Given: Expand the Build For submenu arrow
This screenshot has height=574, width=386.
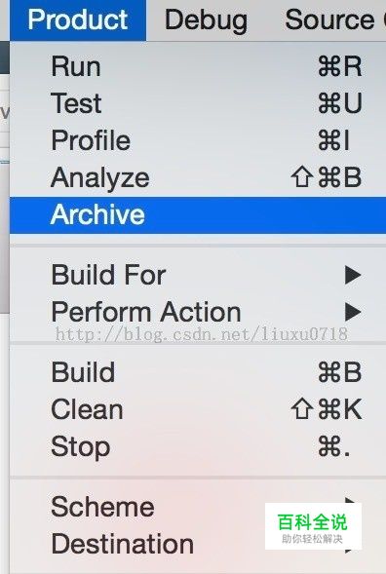Looking at the screenshot, I should tap(353, 275).
